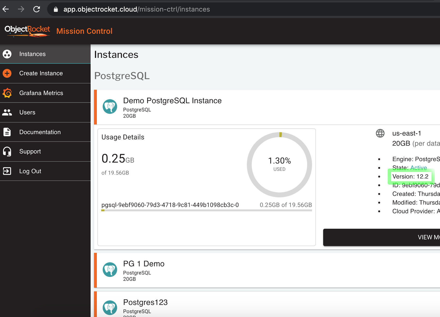
Task: Click the Grafana logo icon
Action: coord(7,93)
